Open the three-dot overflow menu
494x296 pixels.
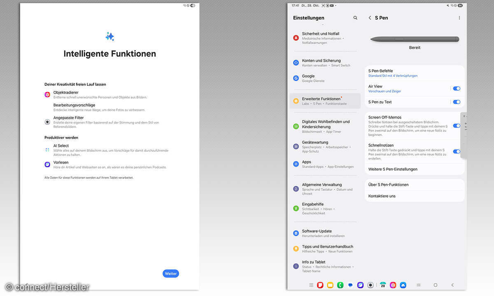[459, 18]
